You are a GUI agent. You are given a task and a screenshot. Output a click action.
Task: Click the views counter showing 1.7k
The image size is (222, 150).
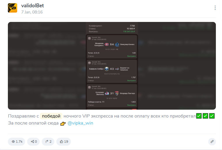click(x=16, y=142)
